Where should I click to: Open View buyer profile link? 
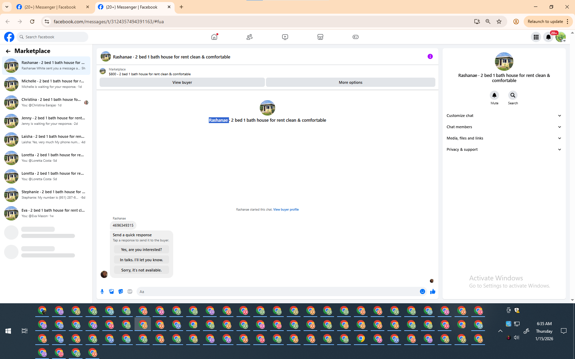pos(286,210)
